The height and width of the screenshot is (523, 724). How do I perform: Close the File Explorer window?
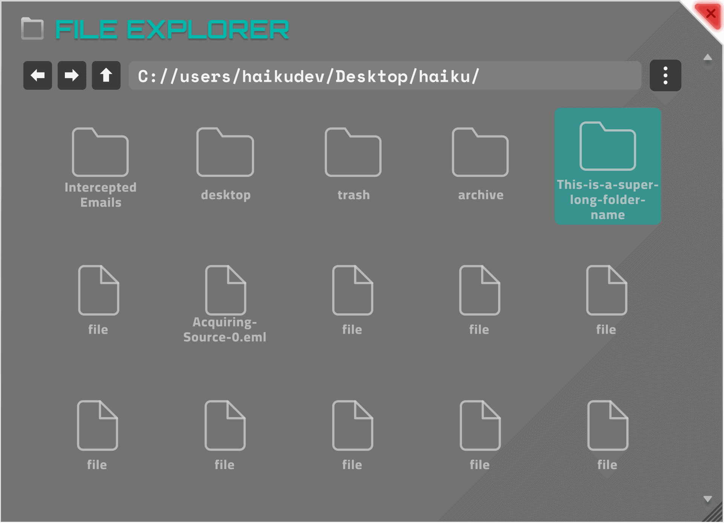711,14
